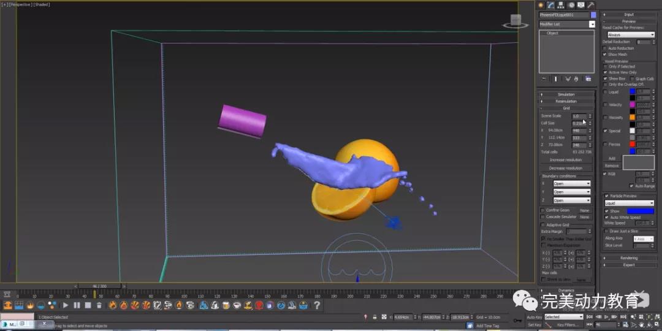This screenshot has width=662, height=331.
Task: Open the X boundary condition dropdown
Action: click(x=571, y=183)
